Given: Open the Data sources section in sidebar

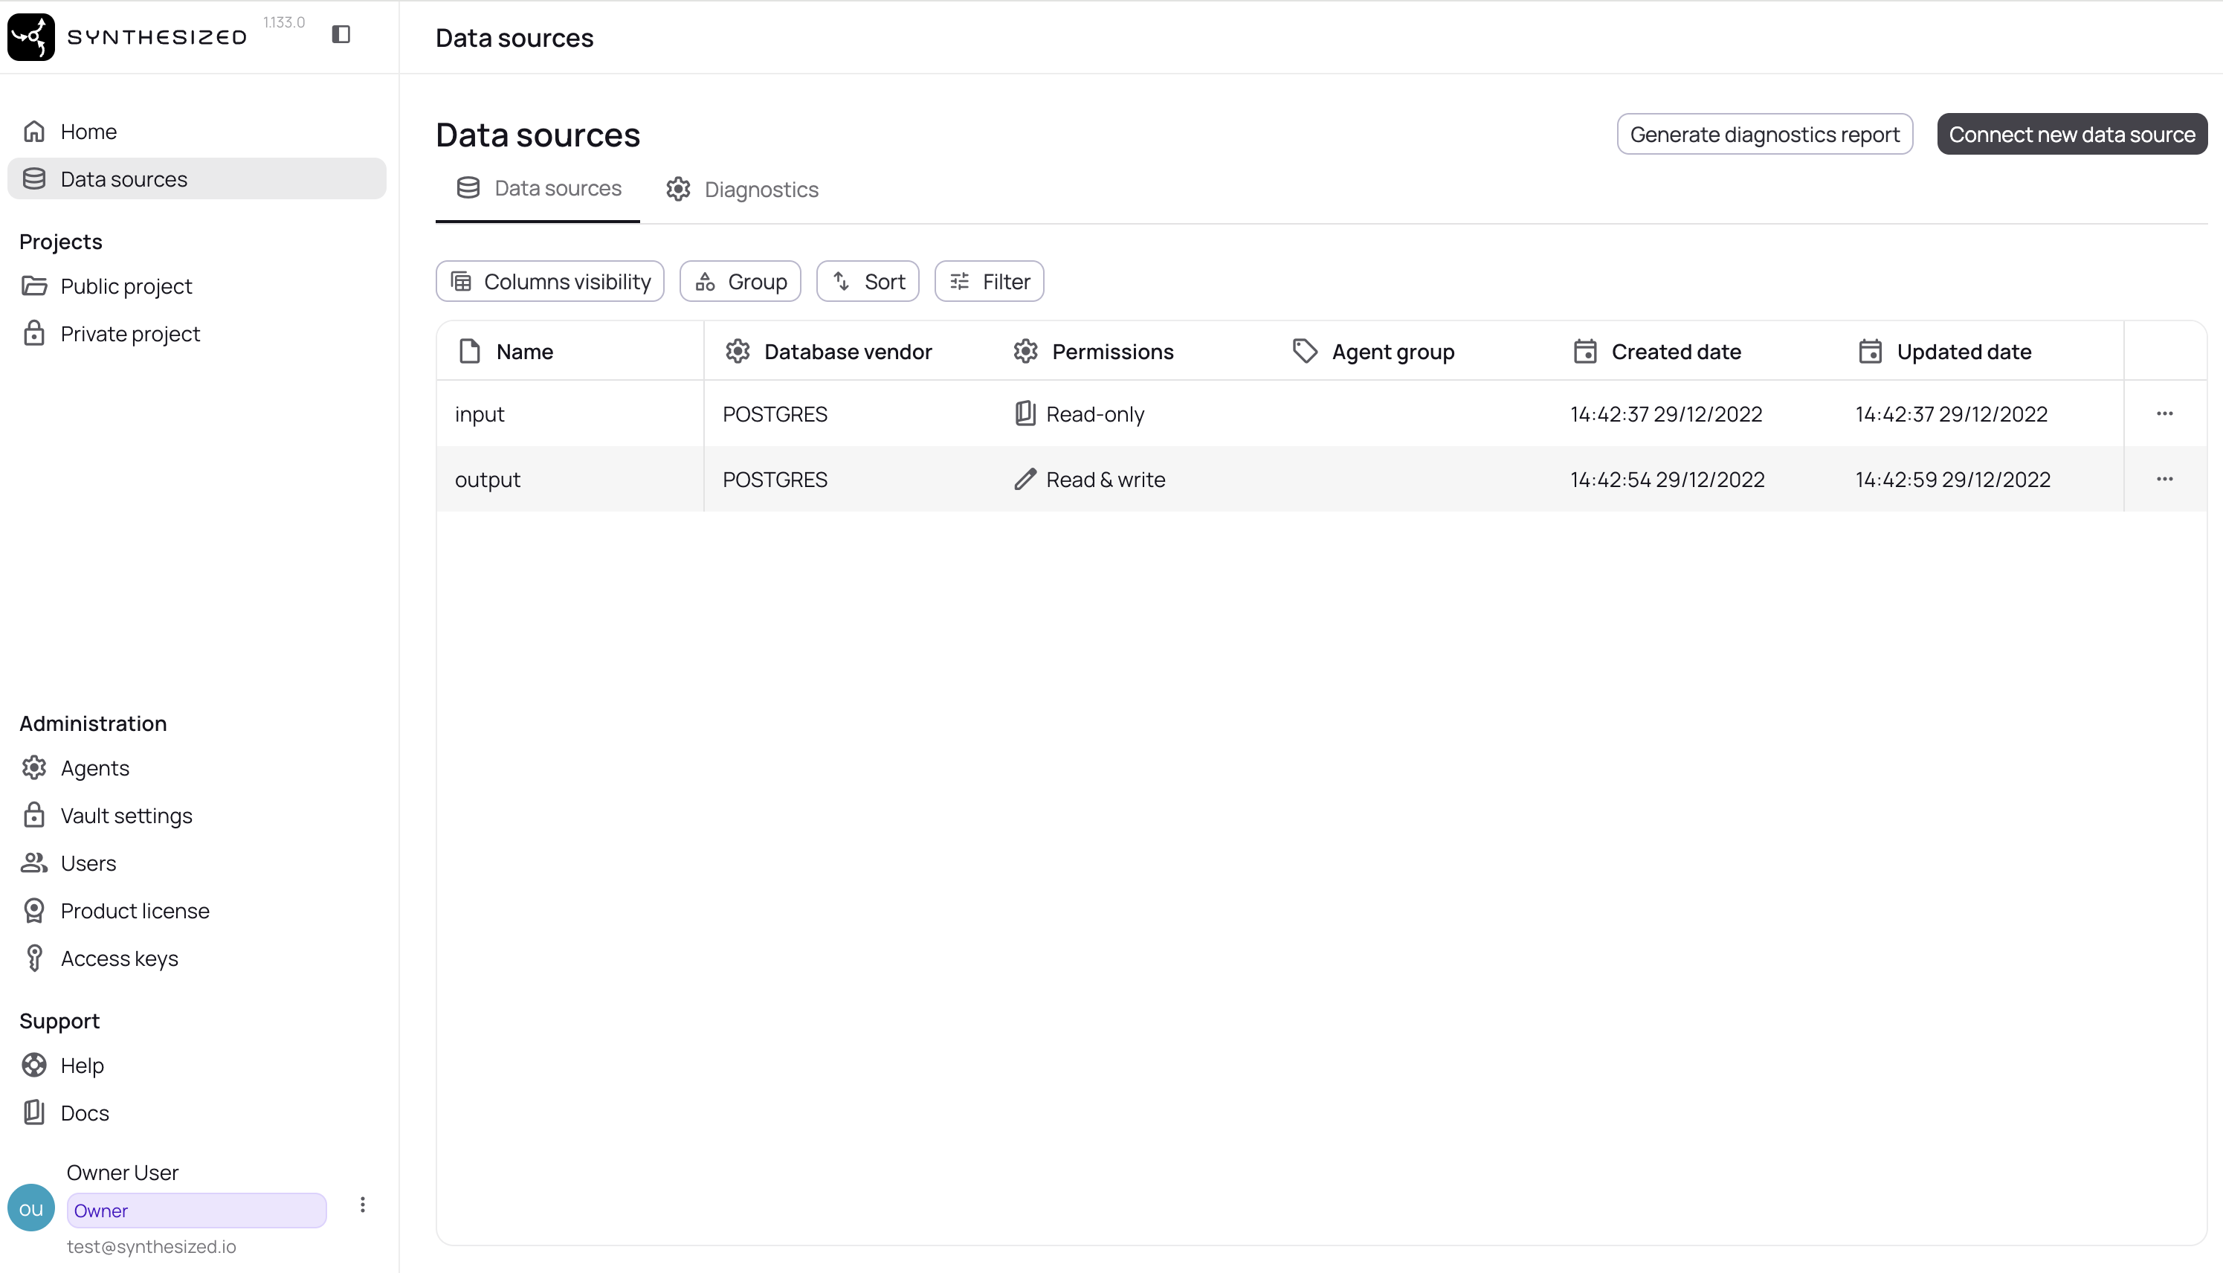Looking at the screenshot, I should click(x=123, y=178).
